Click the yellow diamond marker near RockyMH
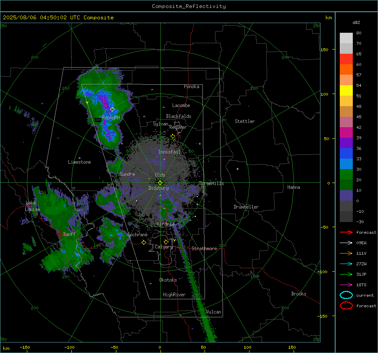The width and height of the screenshot is (378, 353). (112, 110)
